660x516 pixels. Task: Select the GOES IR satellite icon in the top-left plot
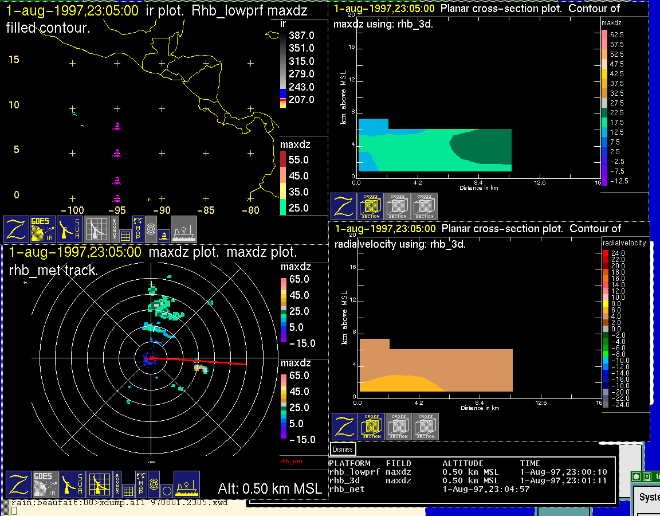coord(44,229)
